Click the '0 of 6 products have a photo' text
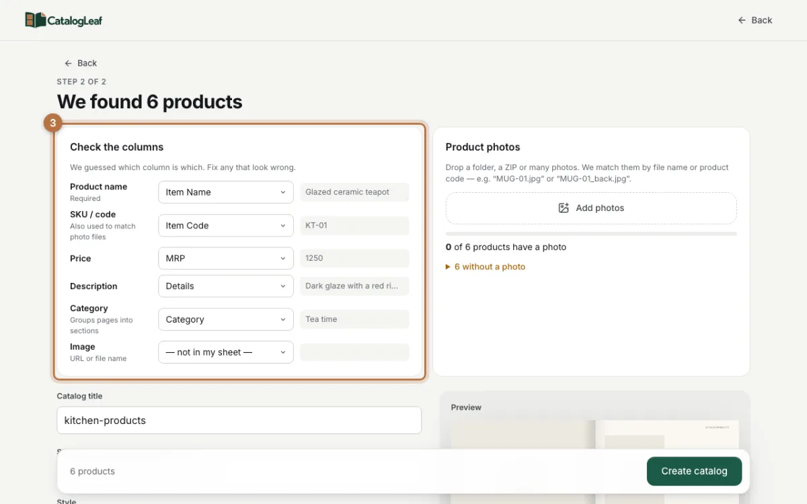Viewport: 807px width, 504px height. pos(506,247)
